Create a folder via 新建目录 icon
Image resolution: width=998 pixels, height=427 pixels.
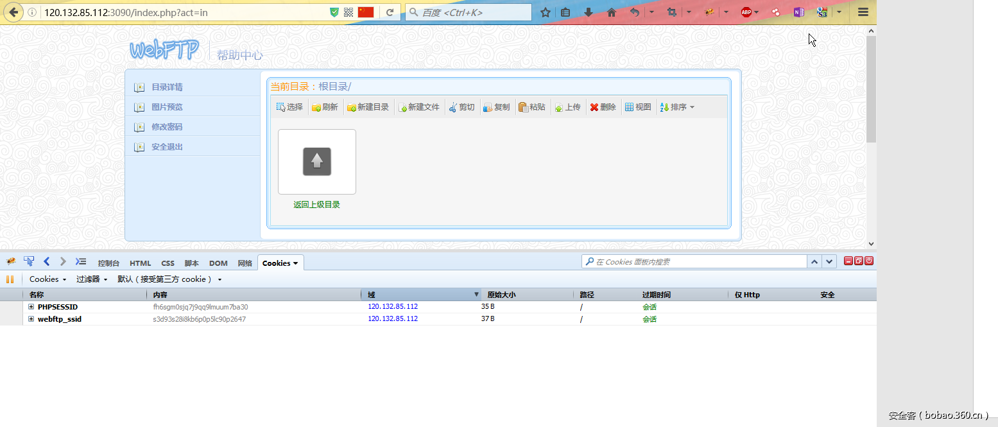tap(367, 107)
